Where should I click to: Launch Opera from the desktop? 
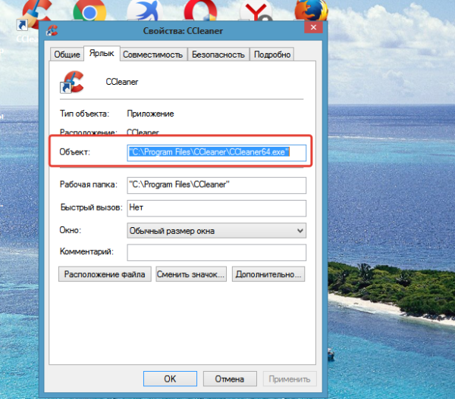pos(200,11)
